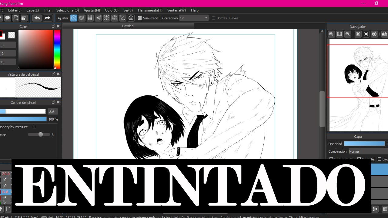Toggle the Recorte checkbox

[359, 159]
